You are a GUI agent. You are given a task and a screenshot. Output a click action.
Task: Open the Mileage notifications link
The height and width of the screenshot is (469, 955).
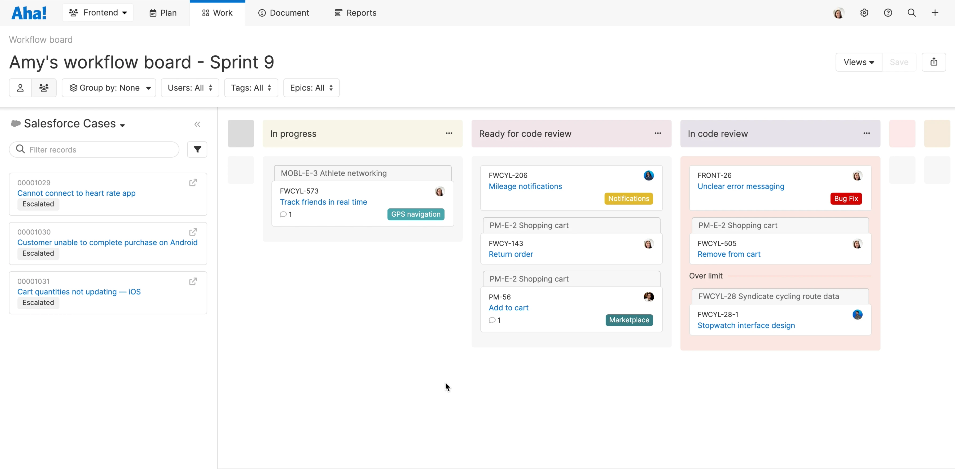click(525, 186)
